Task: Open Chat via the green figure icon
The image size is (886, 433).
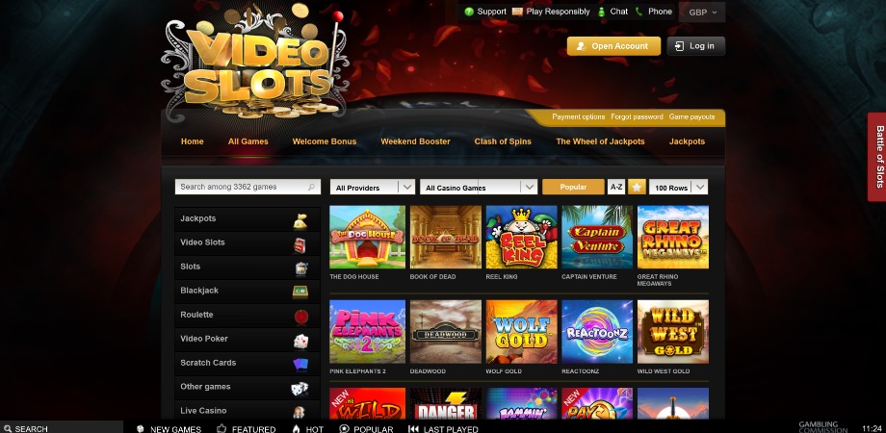Action: [x=601, y=12]
